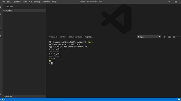The image size is (181, 101).
Task: Open the Go menu
Action: [31, 2]
